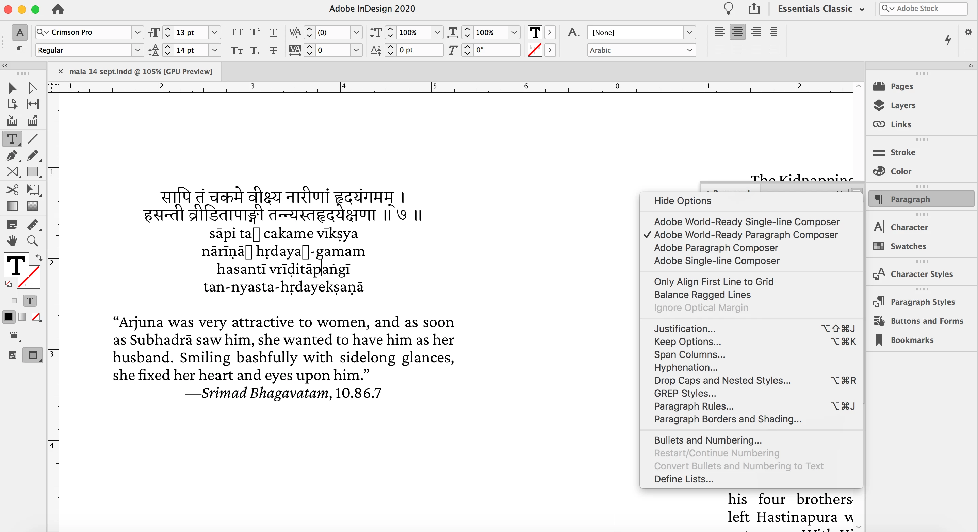Screen dimensions: 978x532
Task: Click the Adobe Stock search field
Action: [x=923, y=9]
